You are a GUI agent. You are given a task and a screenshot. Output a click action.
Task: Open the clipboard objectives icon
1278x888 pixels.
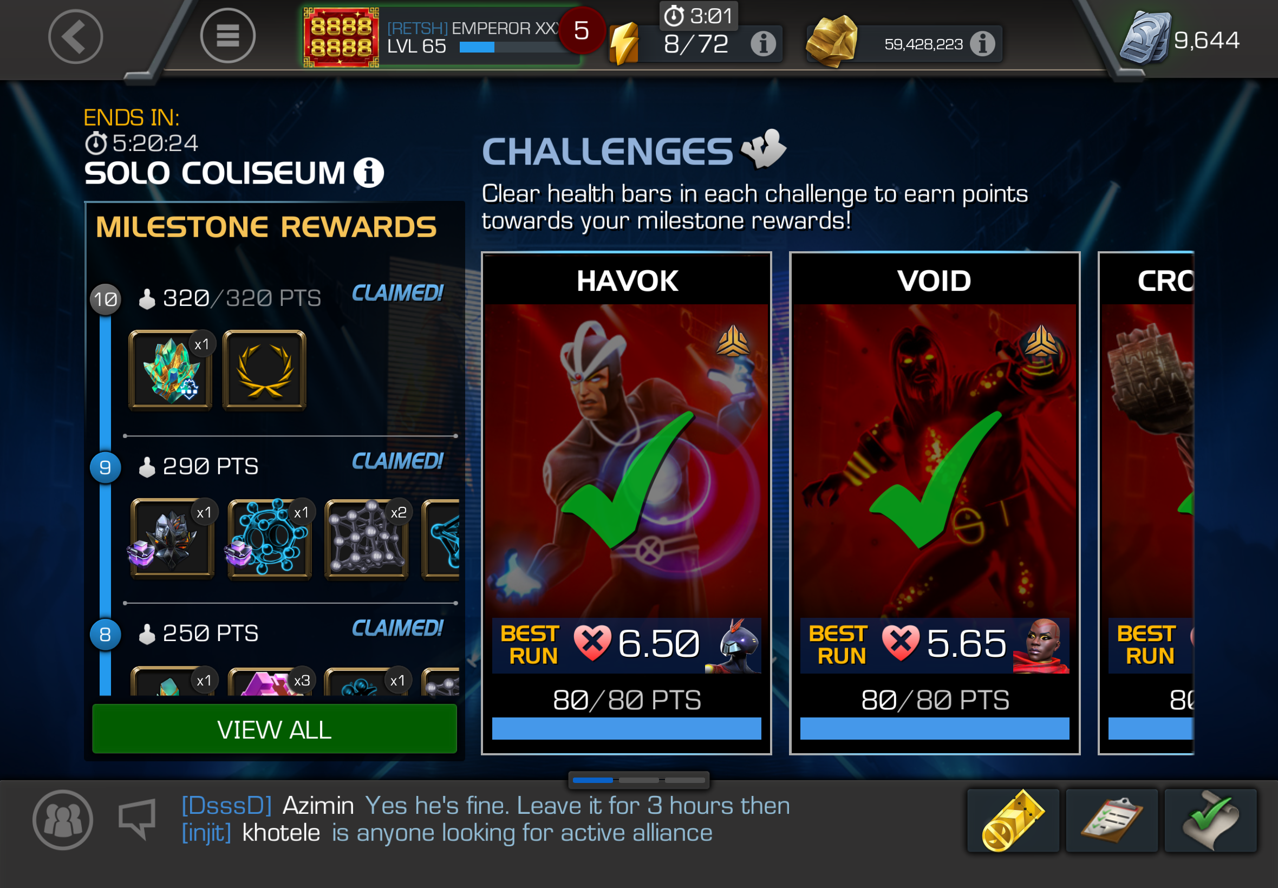coord(1112,820)
